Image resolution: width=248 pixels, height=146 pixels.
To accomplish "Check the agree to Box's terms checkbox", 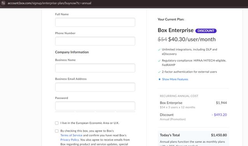I will pyautogui.click(x=57, y=131).
